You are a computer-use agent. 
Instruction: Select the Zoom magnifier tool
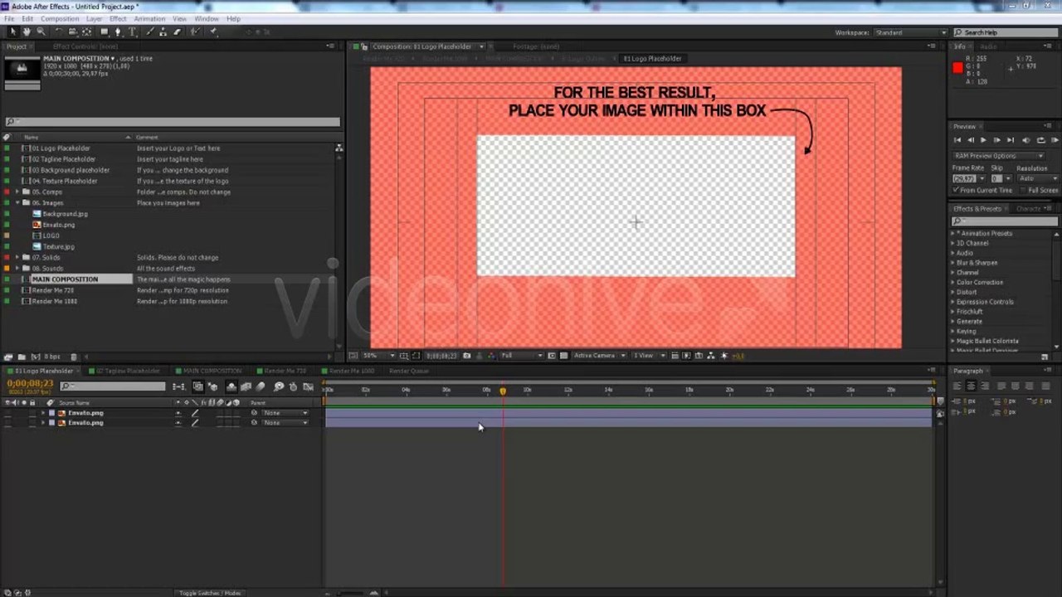click(41, 32)
